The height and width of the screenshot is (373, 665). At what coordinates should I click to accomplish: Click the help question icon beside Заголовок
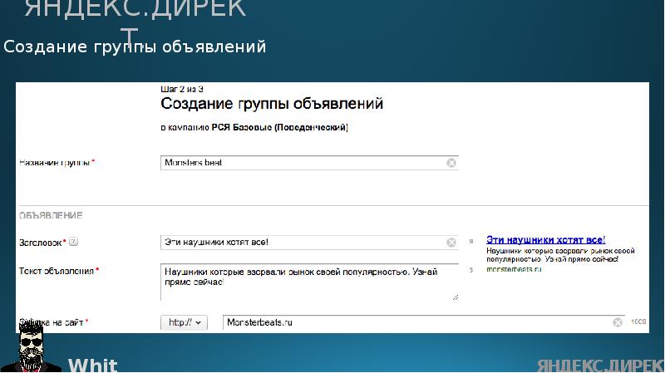[73, 243]
